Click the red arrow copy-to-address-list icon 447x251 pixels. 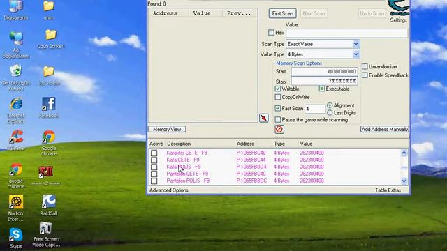click(x=264, y=118)
